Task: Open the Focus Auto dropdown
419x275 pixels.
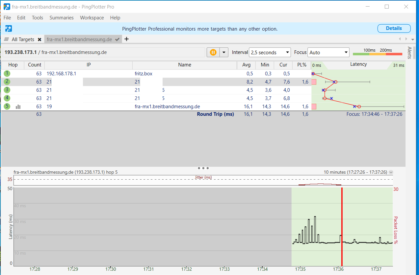Action: click(x=328, y=52)
